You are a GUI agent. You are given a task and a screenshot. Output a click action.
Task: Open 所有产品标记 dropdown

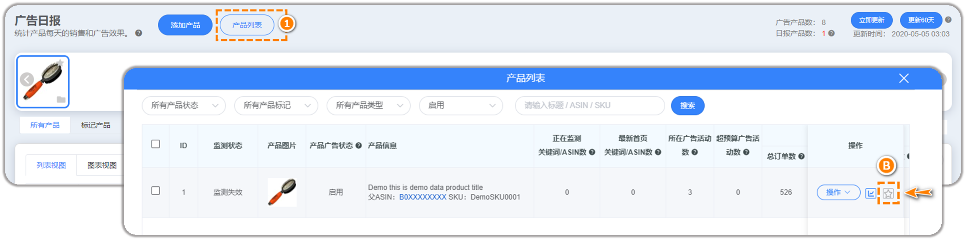tap(276, 105)
